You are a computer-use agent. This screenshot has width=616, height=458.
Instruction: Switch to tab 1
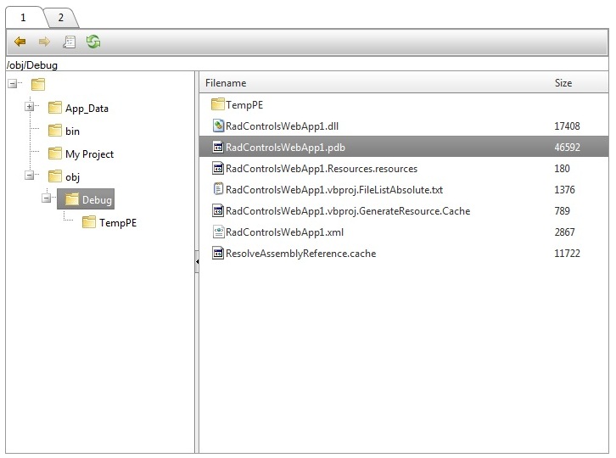click(x=24, y=17)
